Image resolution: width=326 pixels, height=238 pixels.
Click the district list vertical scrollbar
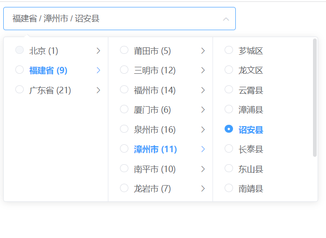(x=315, y=97)
